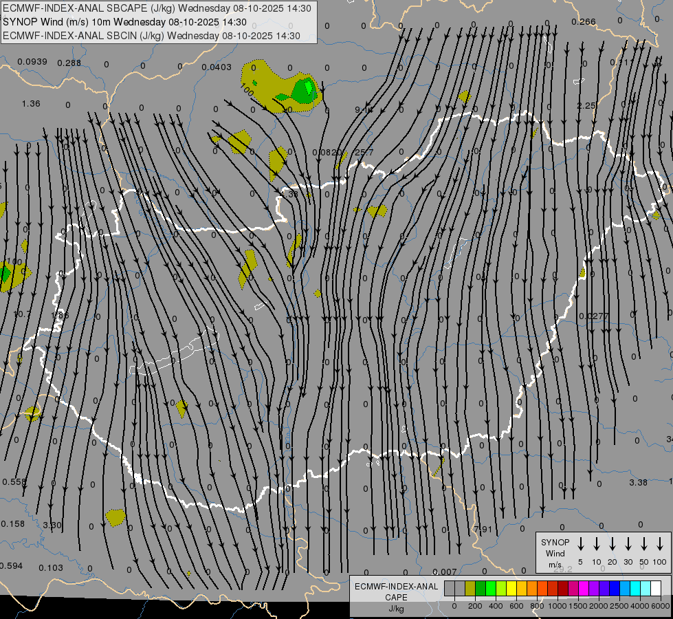Click the 25.7 value on the map

[364, 153]
